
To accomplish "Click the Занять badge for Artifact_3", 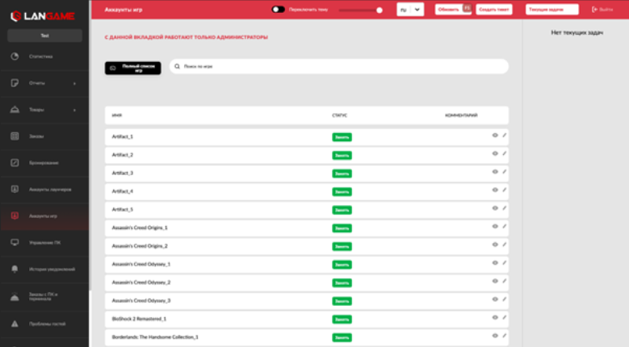I will click(342, 173).
